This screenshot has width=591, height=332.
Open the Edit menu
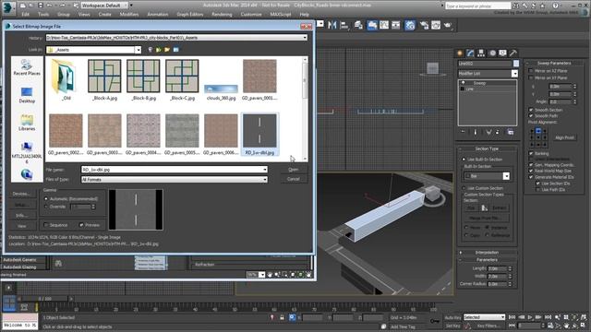[x=25, y=15]
